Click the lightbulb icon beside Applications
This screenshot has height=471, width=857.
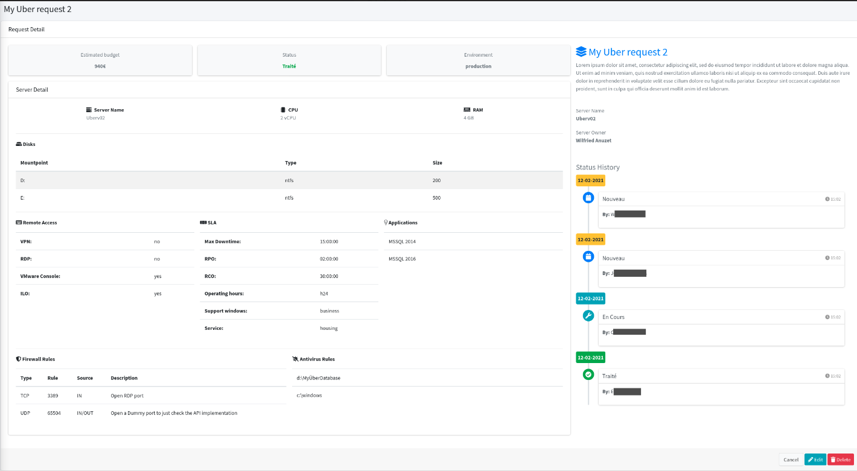point(386,222)
